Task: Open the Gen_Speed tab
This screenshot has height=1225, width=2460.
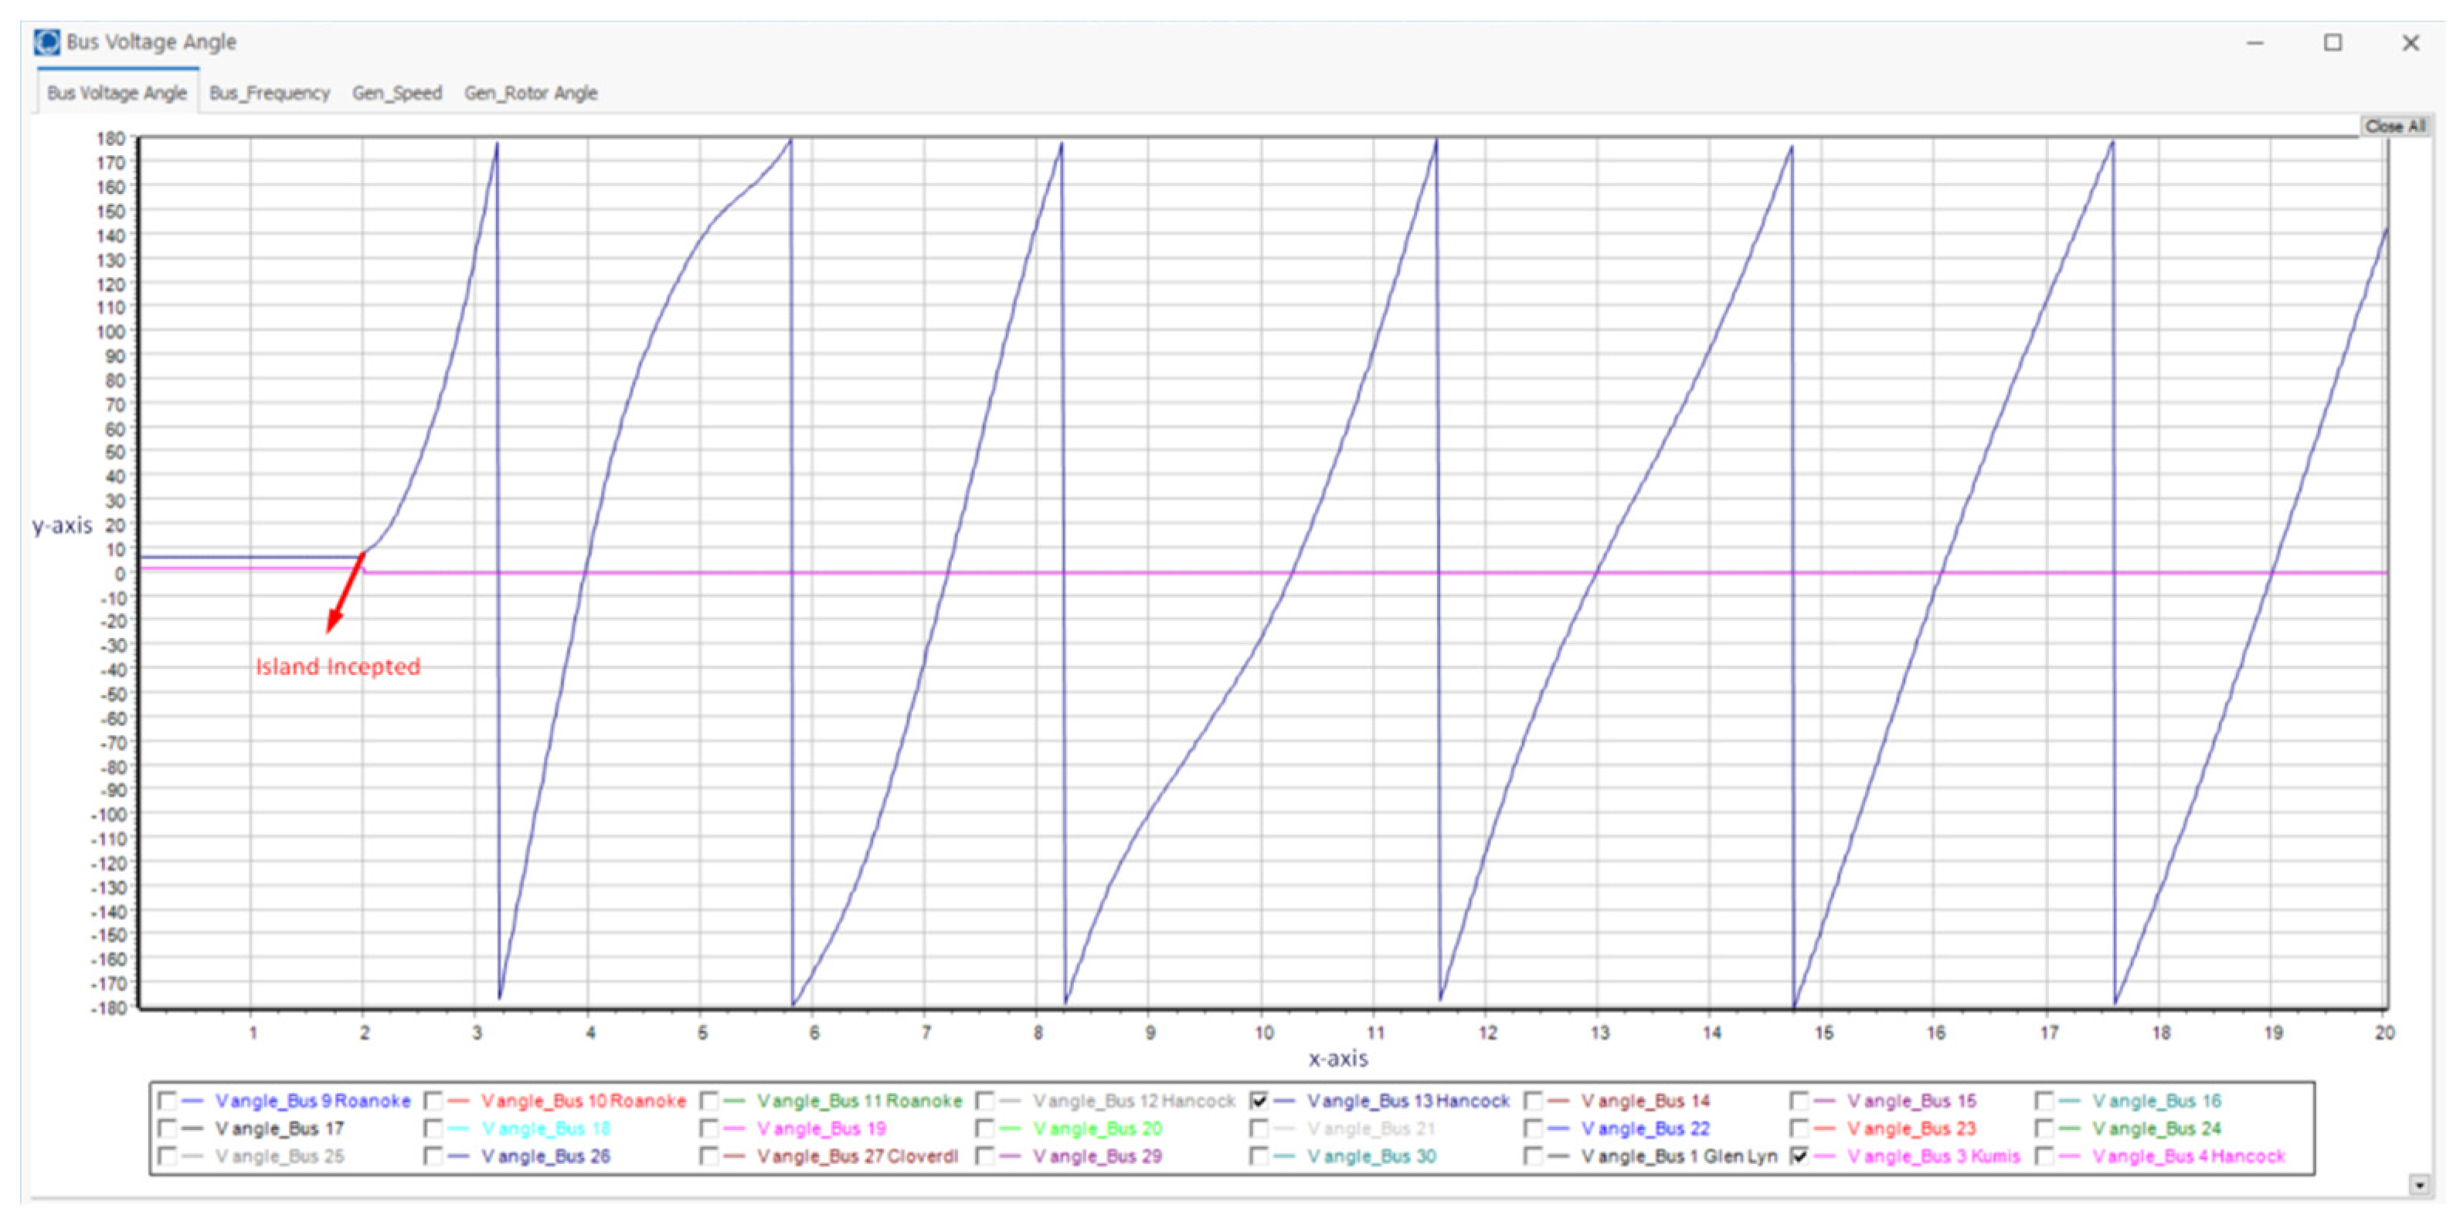Action: point(396,93)
